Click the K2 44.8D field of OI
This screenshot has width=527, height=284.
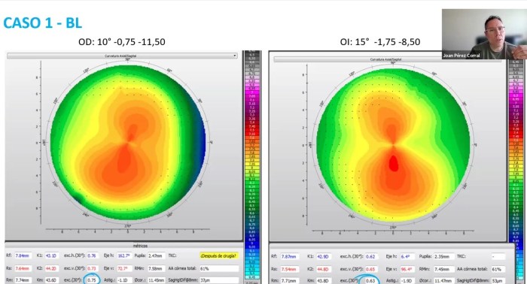tap(323, 269)
